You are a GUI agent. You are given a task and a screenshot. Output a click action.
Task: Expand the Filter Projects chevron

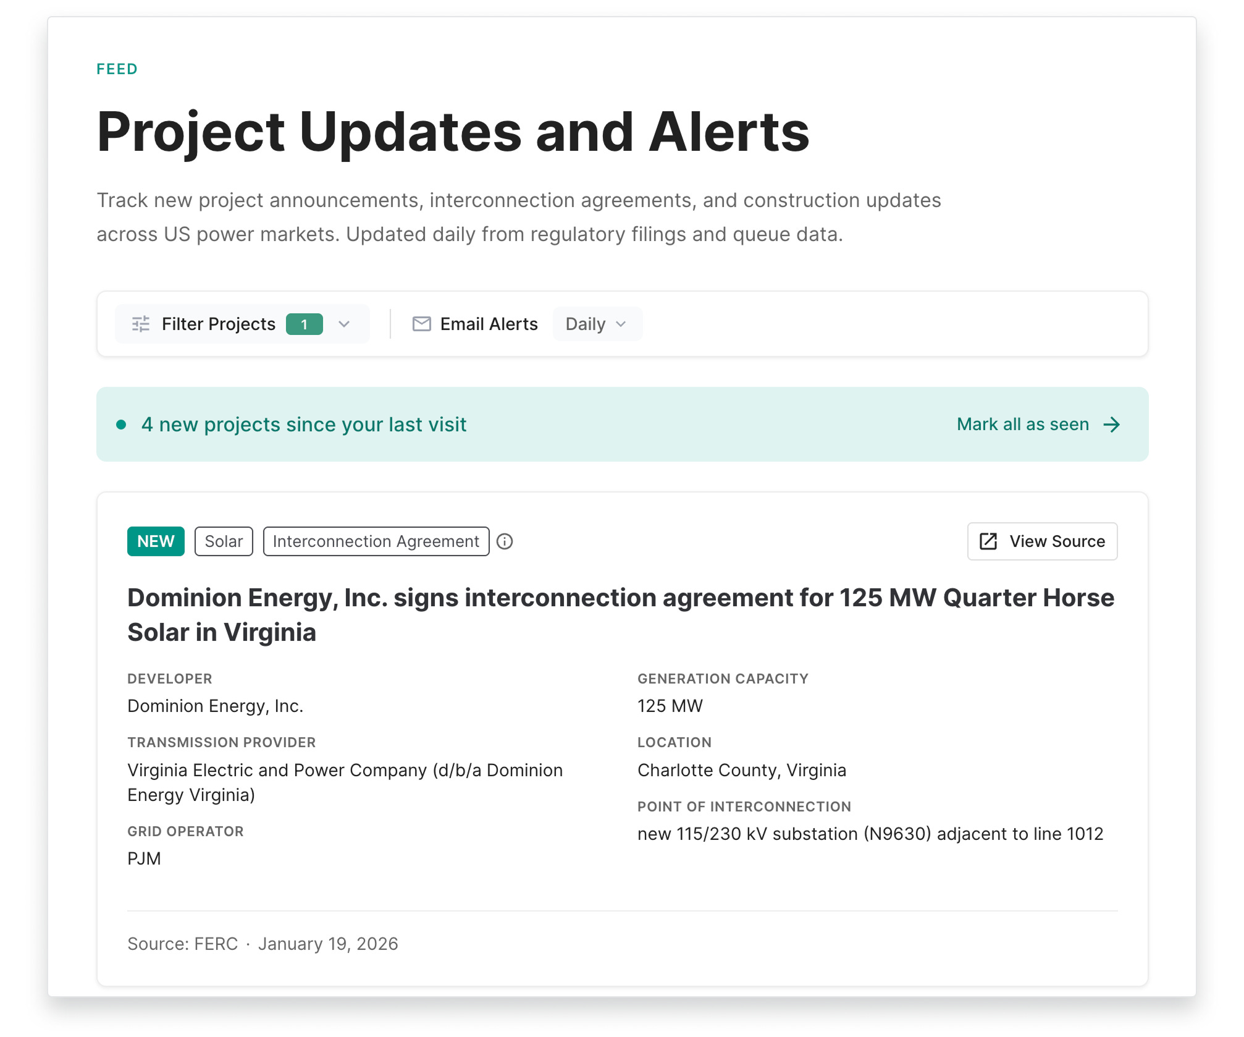tap(345, 324)
